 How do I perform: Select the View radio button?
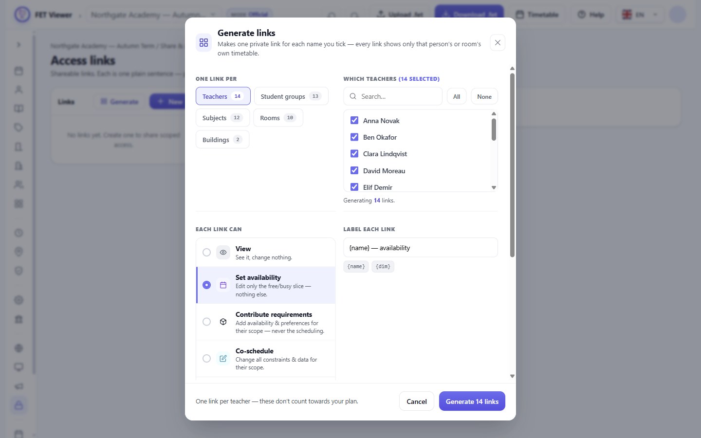(x=206, y=252)
